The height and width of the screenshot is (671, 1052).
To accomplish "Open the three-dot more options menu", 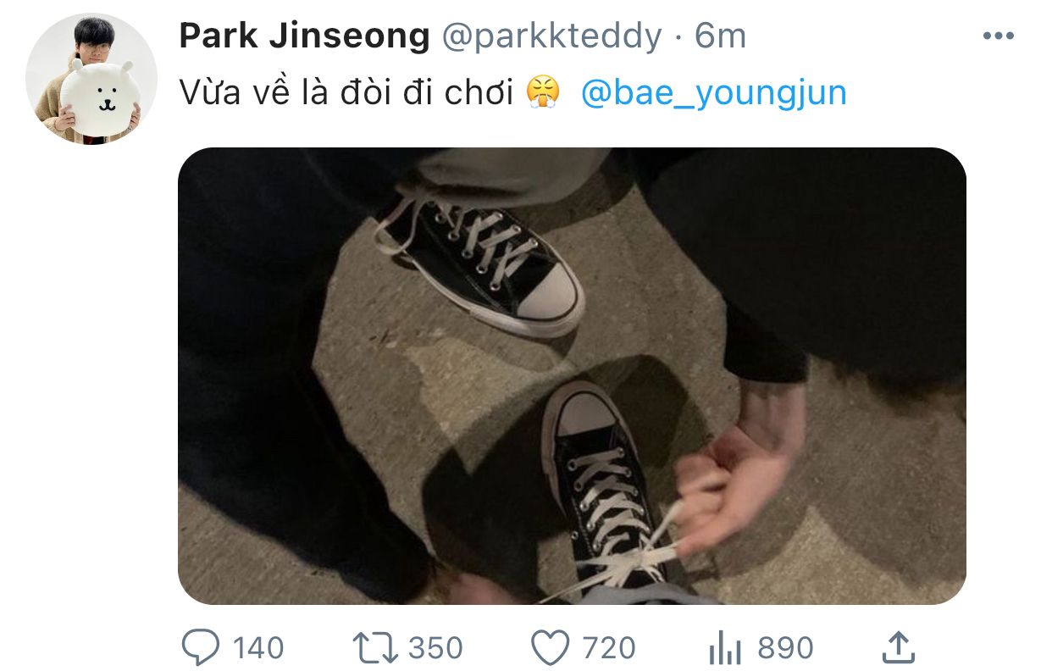I will tap(998, 36).
